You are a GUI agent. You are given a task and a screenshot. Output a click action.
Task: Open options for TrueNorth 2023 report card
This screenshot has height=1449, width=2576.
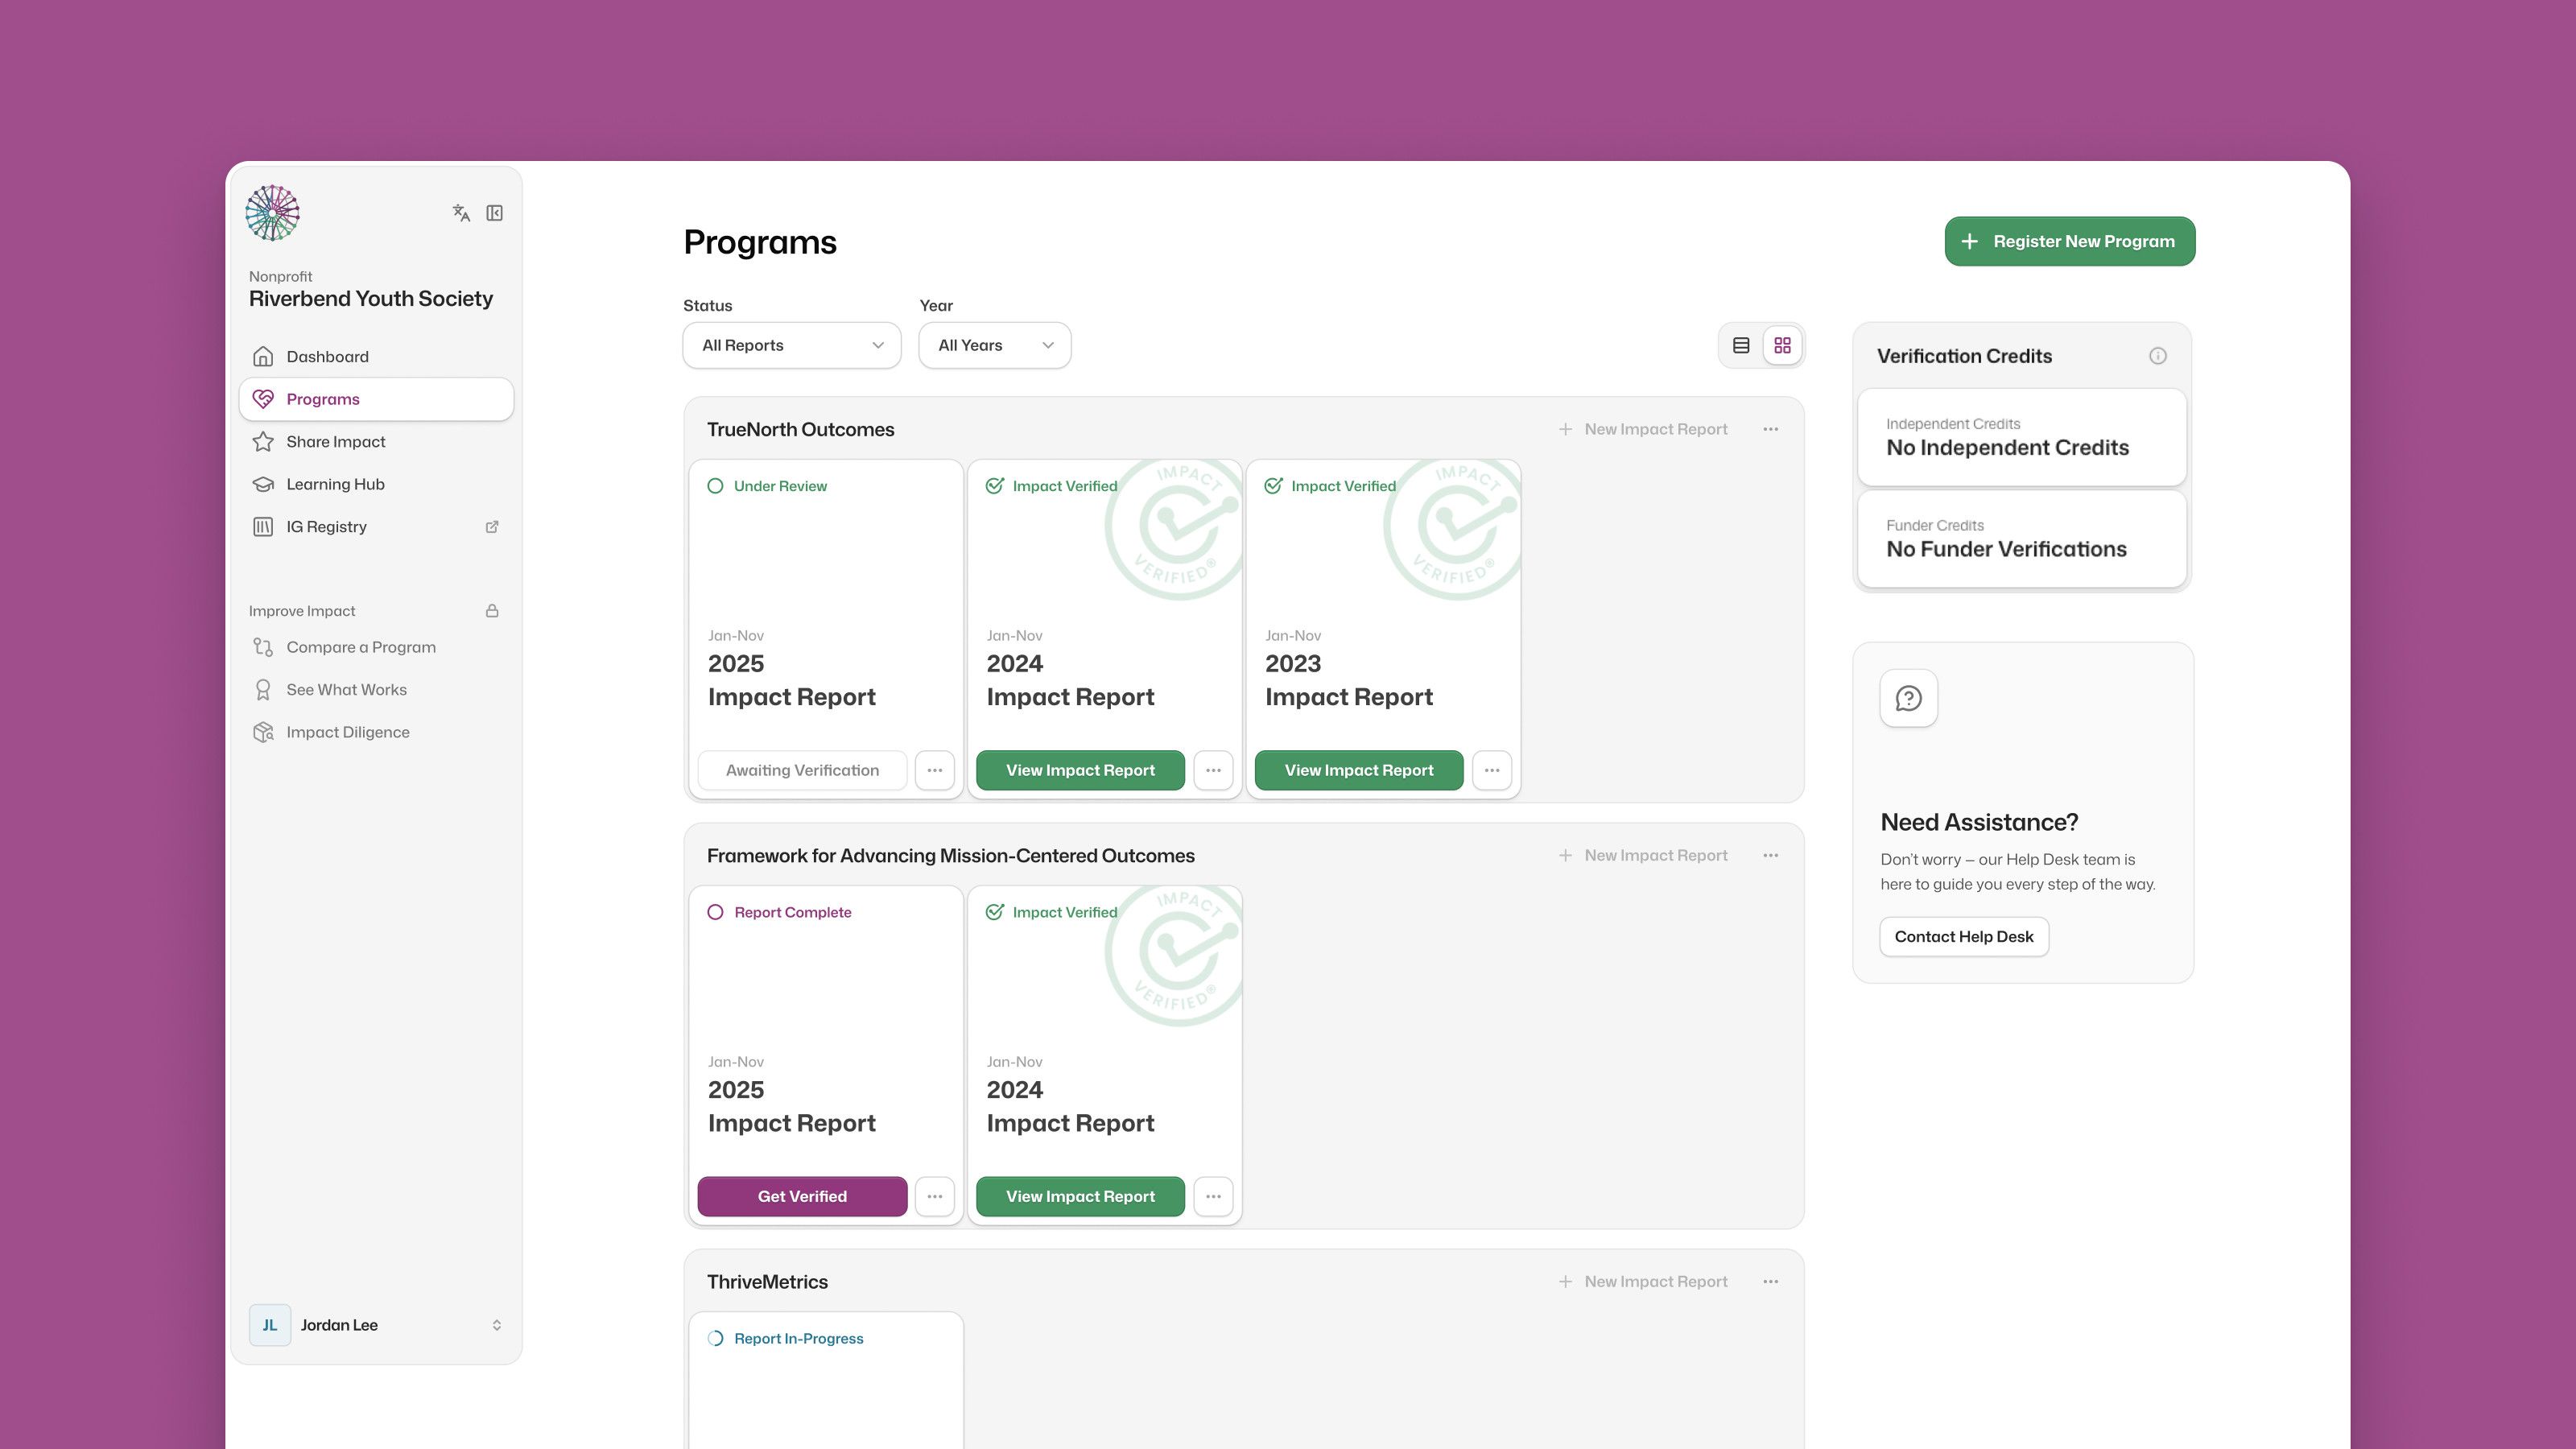coord(1492,770)
